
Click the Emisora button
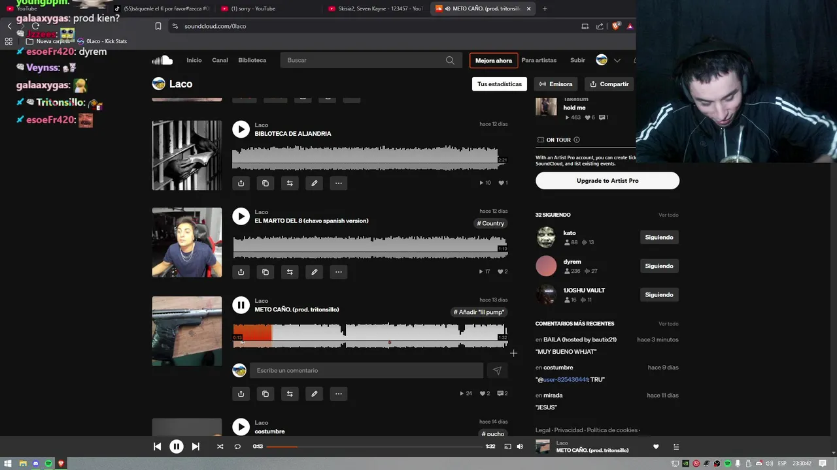coord(556,84)
